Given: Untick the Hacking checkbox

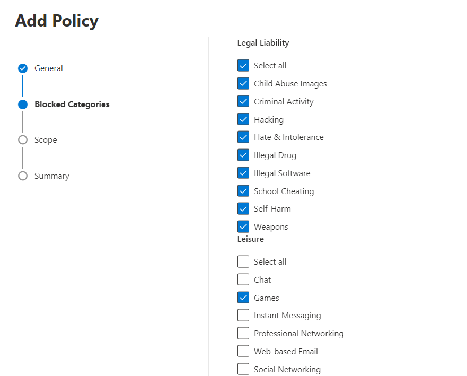Looking at the screenshot, I should 243,120.
